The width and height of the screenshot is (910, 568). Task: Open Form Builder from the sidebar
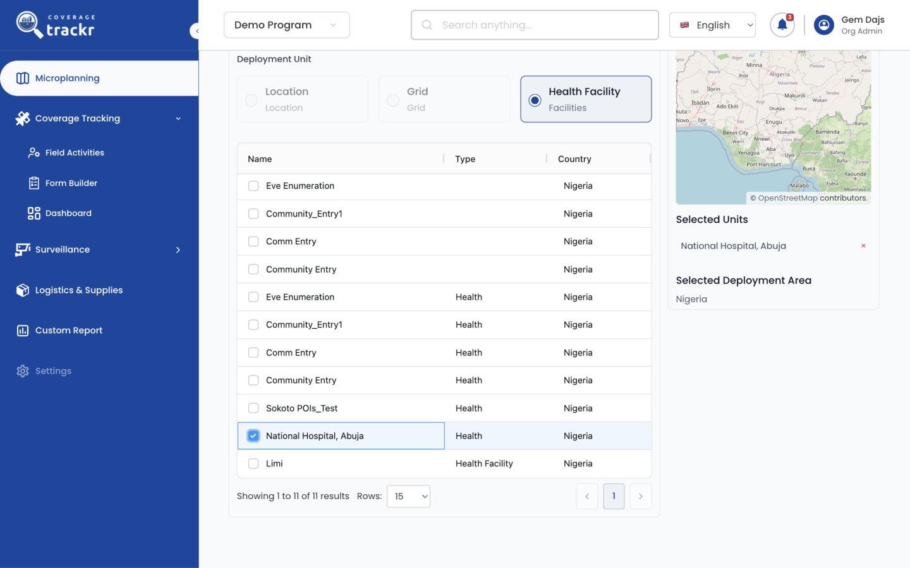71,183
